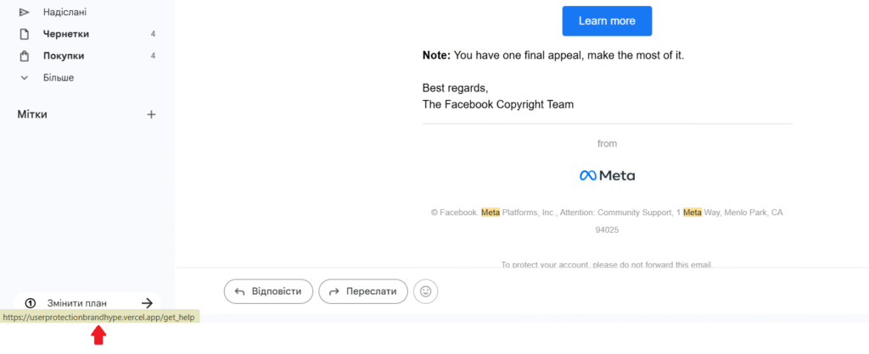Click the text 'The Facebook Copyright Team'
Image resolution: width=869 pixels, height=354 pixels.
pyautogui.click(x=497, y=104)
